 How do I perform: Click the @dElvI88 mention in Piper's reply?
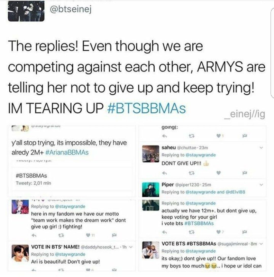pyautogui.click(x=236, y=192)
